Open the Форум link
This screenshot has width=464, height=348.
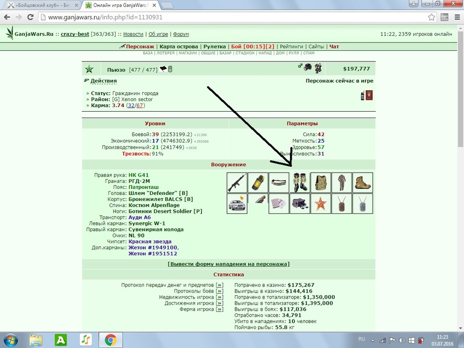pyautogui.click(x=181, y=34)
